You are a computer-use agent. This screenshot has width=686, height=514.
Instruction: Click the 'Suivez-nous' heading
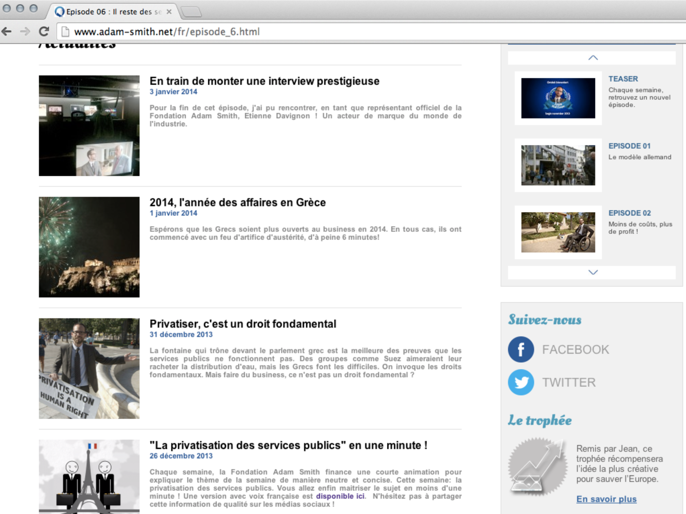pos(545,319)
